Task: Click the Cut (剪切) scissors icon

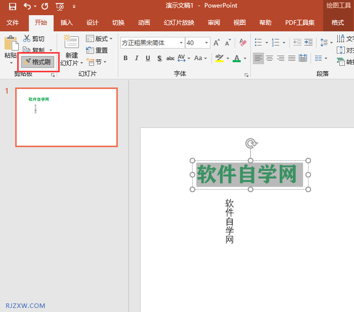Action: coord(27,39)
